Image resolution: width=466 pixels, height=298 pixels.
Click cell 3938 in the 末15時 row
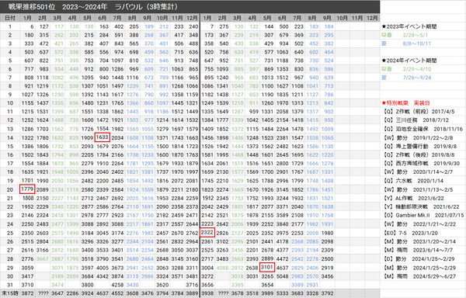(x=207, y=293)
